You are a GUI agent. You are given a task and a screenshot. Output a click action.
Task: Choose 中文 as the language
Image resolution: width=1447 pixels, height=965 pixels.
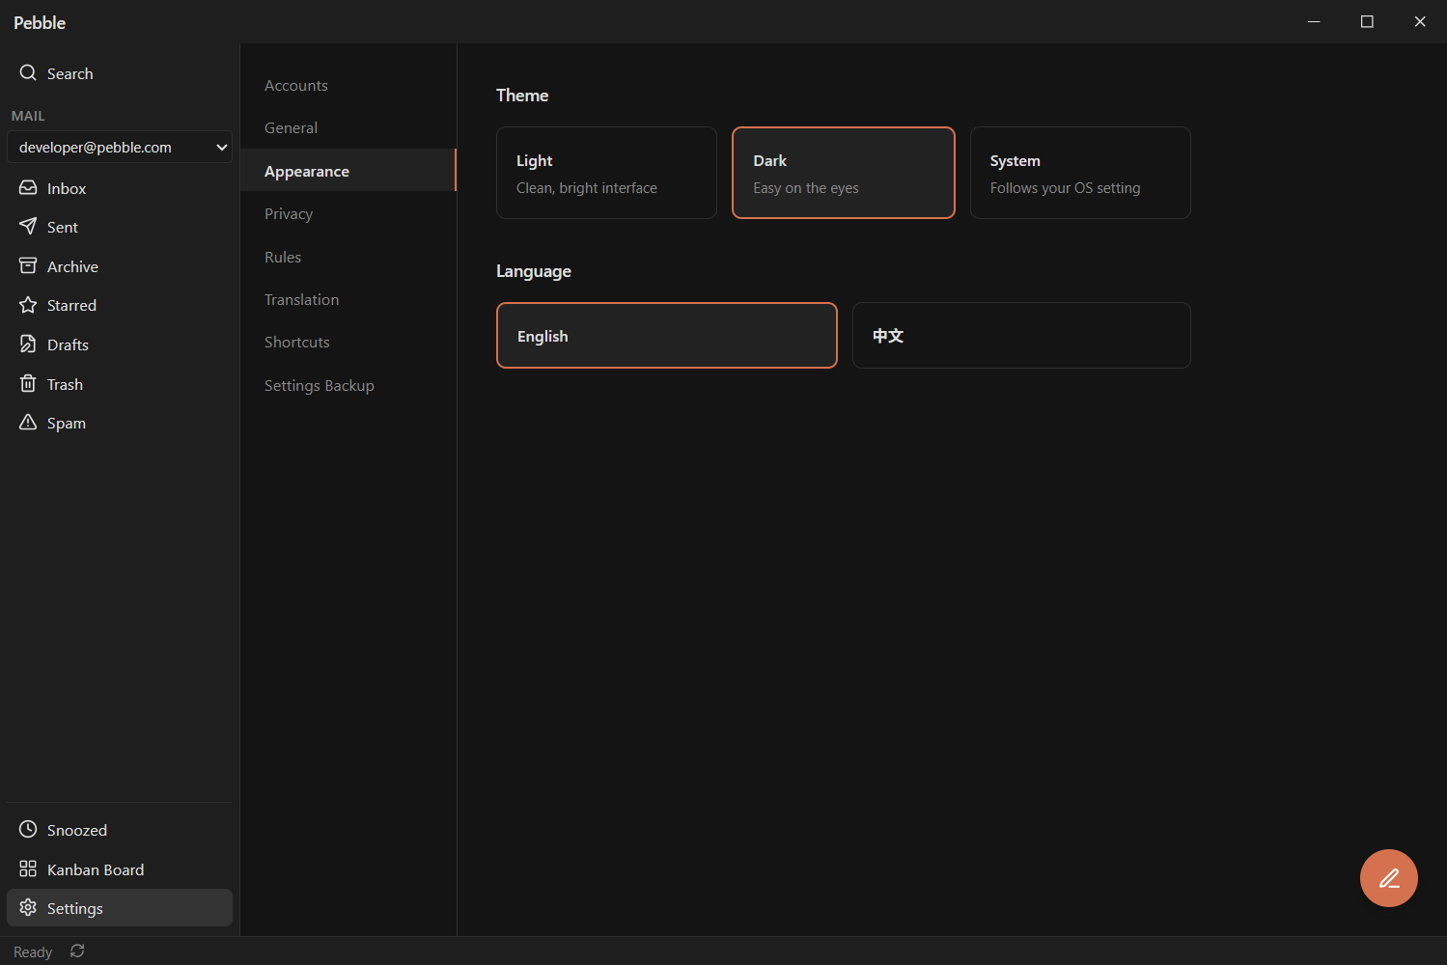tap(1021, 335)
